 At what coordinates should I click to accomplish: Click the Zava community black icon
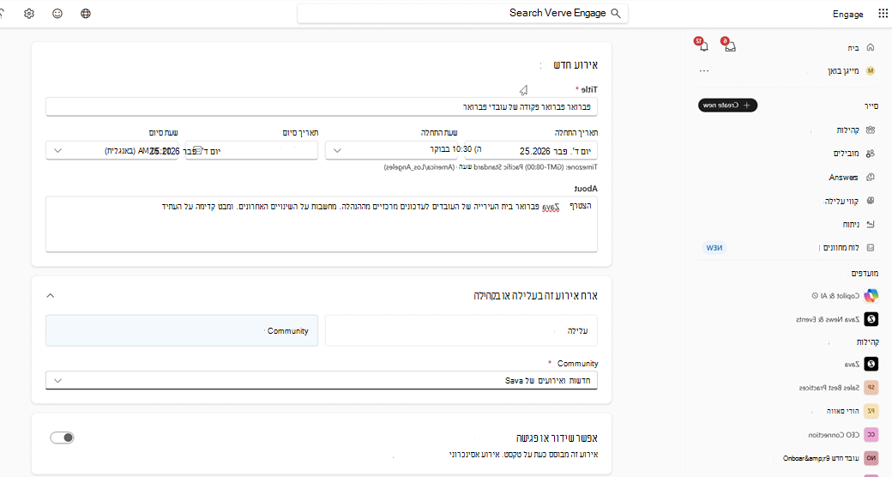coord(871,364)
